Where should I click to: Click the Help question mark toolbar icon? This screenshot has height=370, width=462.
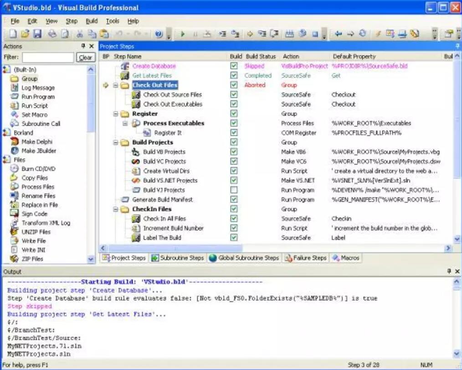[x=159, y=34]
